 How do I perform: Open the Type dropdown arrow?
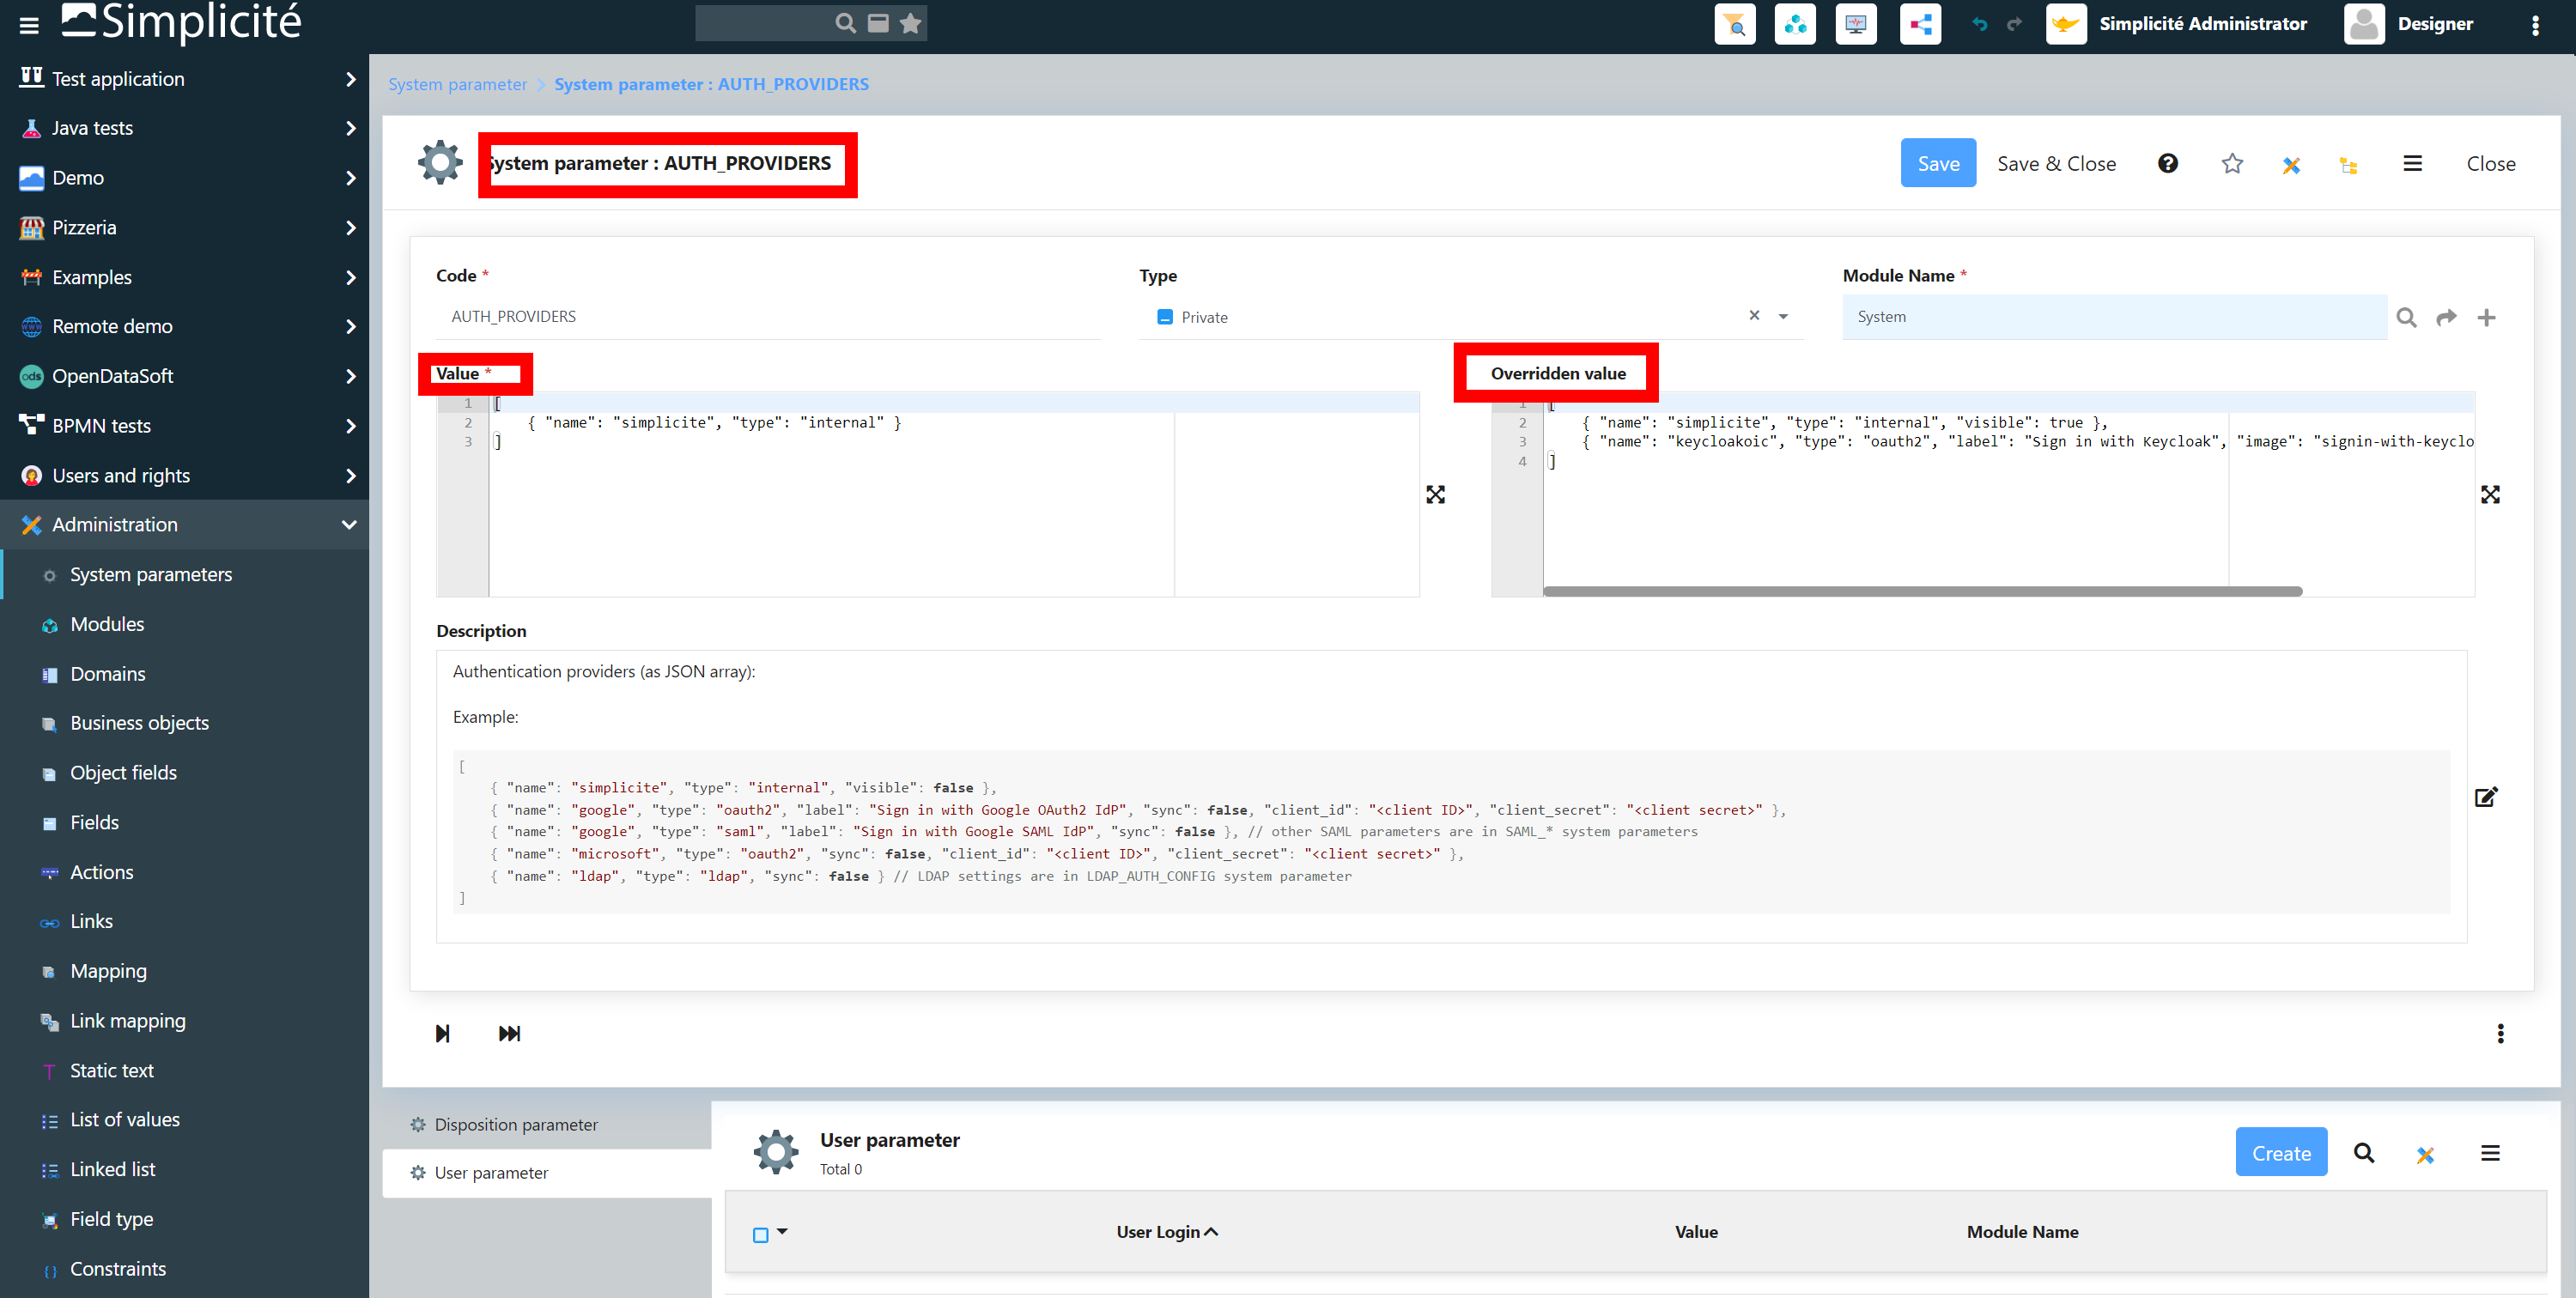click(1783, 317)
